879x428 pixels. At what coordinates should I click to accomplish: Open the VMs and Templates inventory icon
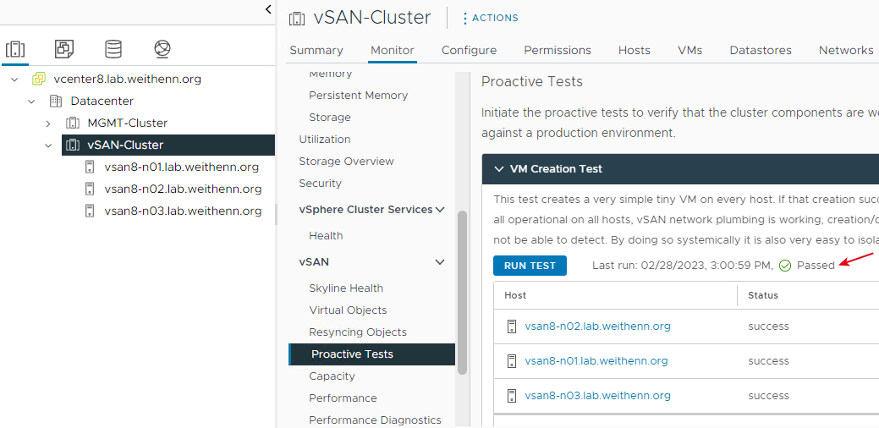(x=64, y=50)
